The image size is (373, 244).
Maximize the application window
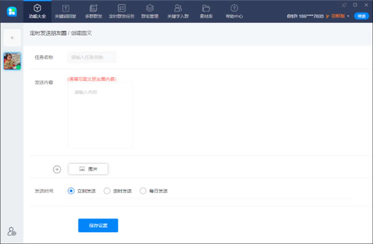tap(355, 5)
